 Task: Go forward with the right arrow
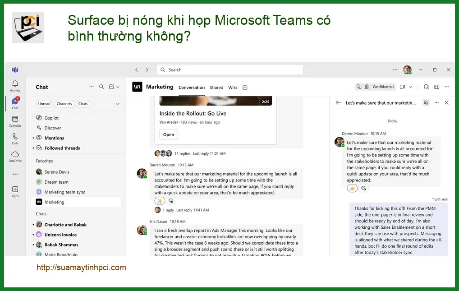(x=147, y=70)
